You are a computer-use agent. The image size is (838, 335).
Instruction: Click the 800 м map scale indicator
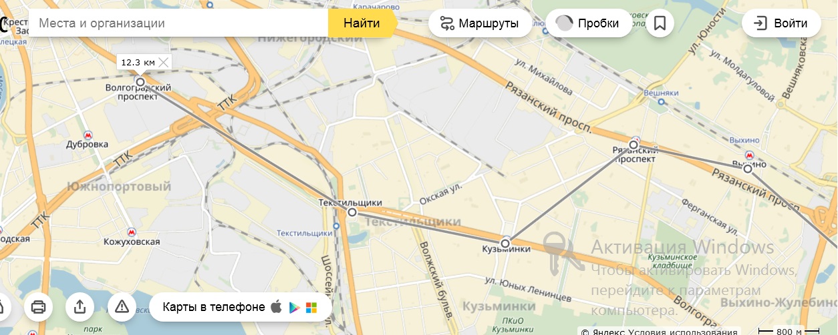click(789, 331)
